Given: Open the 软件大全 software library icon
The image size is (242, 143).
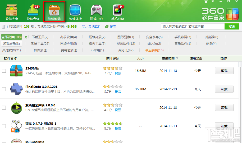Looking at the screenshot, I should coord(12,12).
